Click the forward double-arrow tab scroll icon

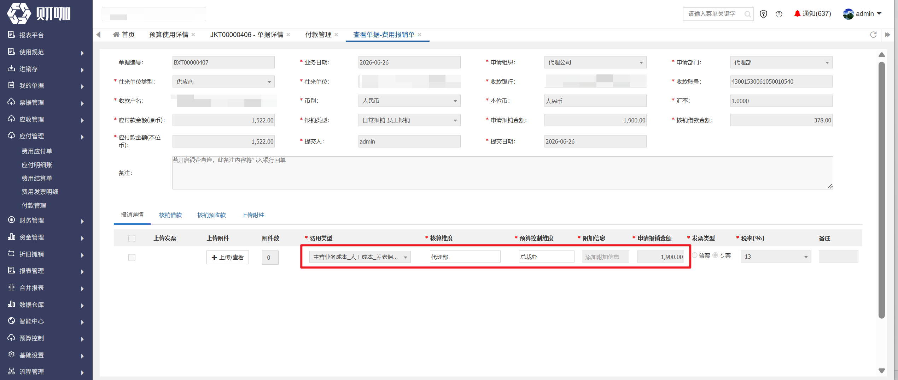point(887,35)
